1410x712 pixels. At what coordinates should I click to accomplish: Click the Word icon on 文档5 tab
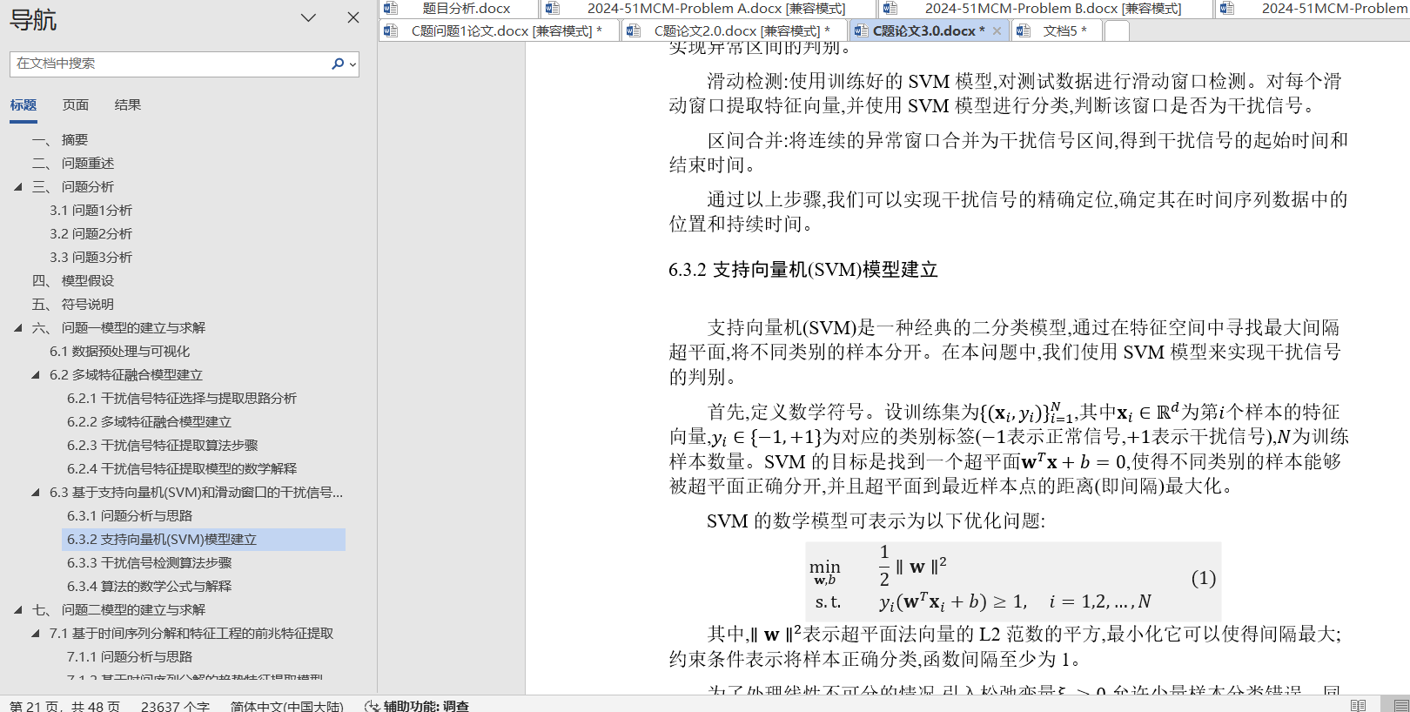click(x=1024, y=30)
